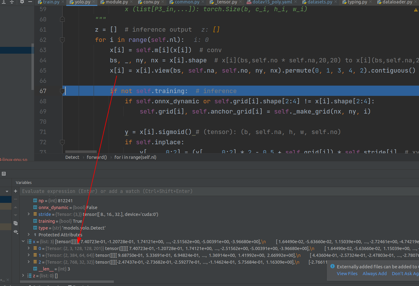Image resolution: width=419 pixels, height=286 pixels.
Task: Collapse the x list variable
Action: (23, 242)
